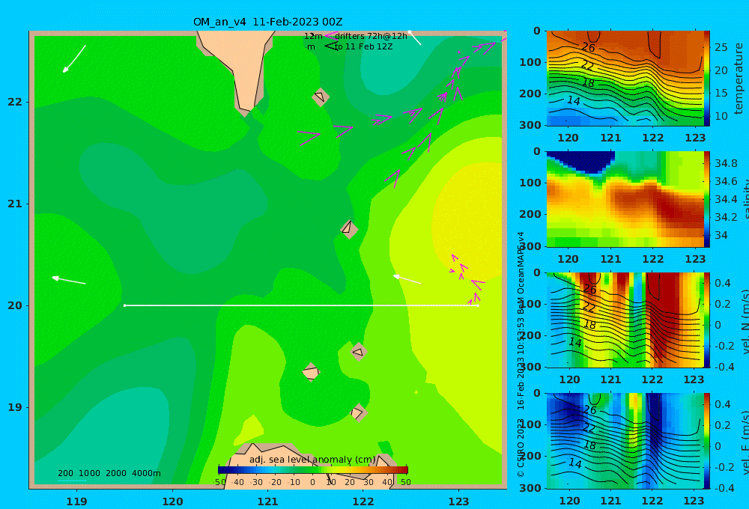This screenshot has height=509, width=749.
Task: Click the white arrow just east of 122E
Action: coord(407,279)
